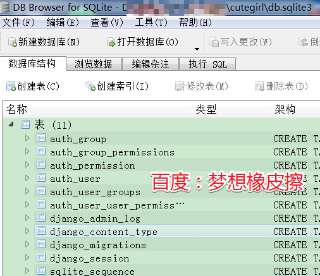This screenshot has width=320, height=276.
Task: Expand the django_admin_log table node
Action: pos(27,218)
